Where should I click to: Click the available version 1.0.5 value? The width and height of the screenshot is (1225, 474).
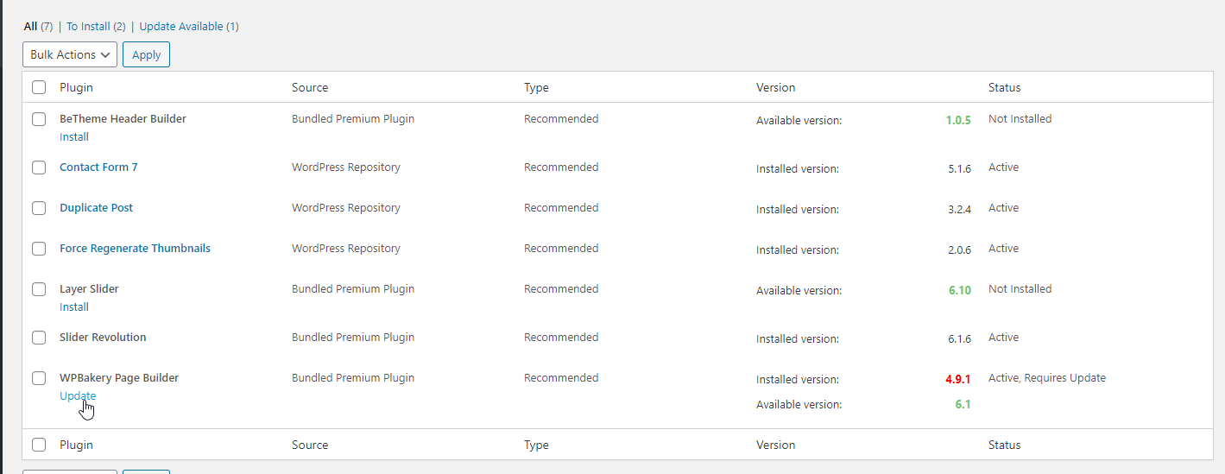tap(958, 120)
